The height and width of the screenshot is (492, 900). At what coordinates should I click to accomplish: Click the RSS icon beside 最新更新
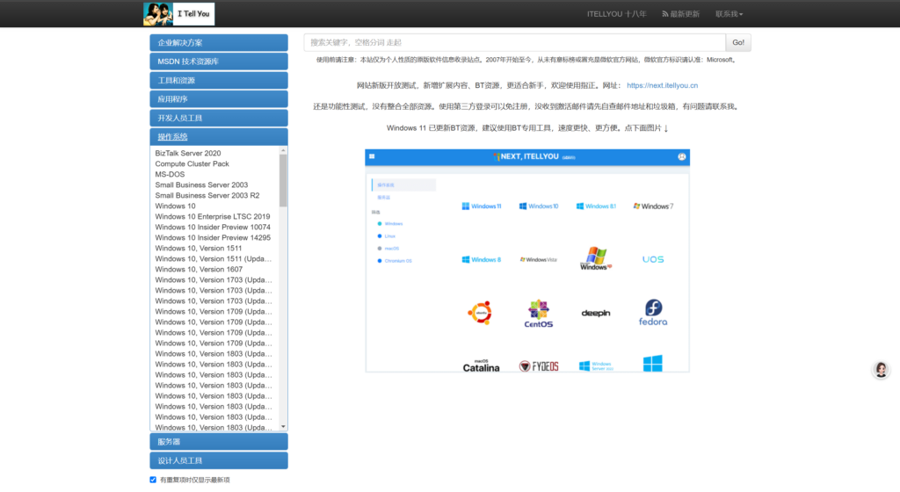[664, 14]
